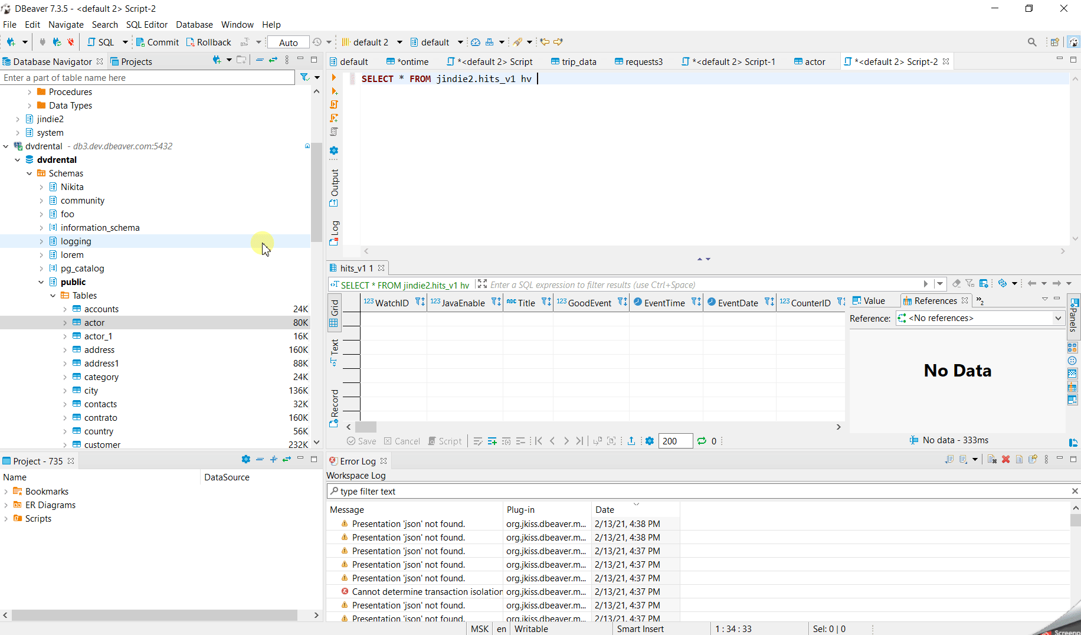The image size is (1081, 635).
Task: Open SQL editor settings via gear icon
Action: tap(334, 152)
